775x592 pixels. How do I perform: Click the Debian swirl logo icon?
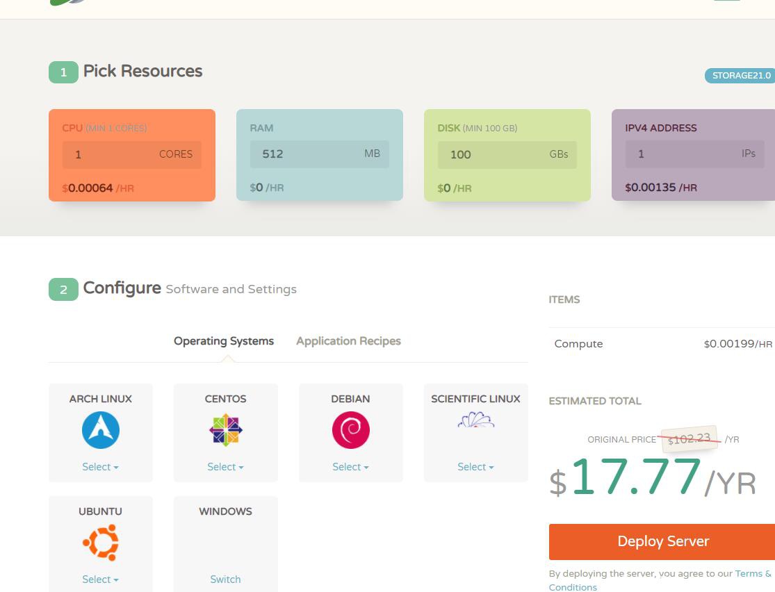(x=351, y=430)
